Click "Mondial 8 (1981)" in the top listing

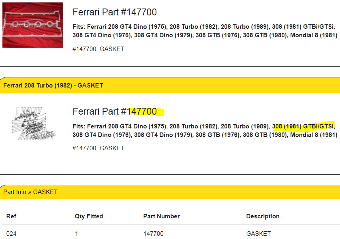tap(313, 35)
